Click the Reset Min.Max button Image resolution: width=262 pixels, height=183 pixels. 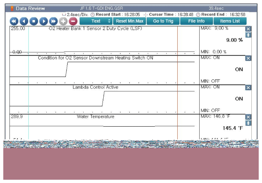point(130,21)
